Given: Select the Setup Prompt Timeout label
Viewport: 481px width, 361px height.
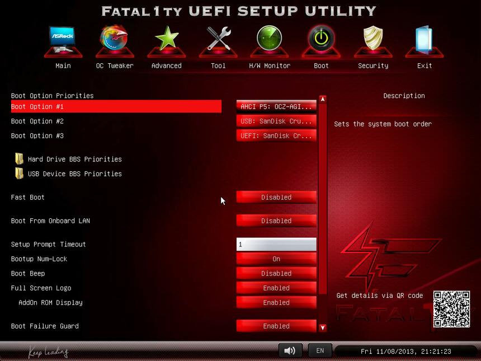Looking at the screenshot, I should point(49,245).
